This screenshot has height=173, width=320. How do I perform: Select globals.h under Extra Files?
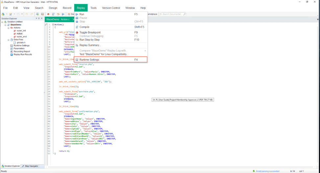click(x=21, y=43)
